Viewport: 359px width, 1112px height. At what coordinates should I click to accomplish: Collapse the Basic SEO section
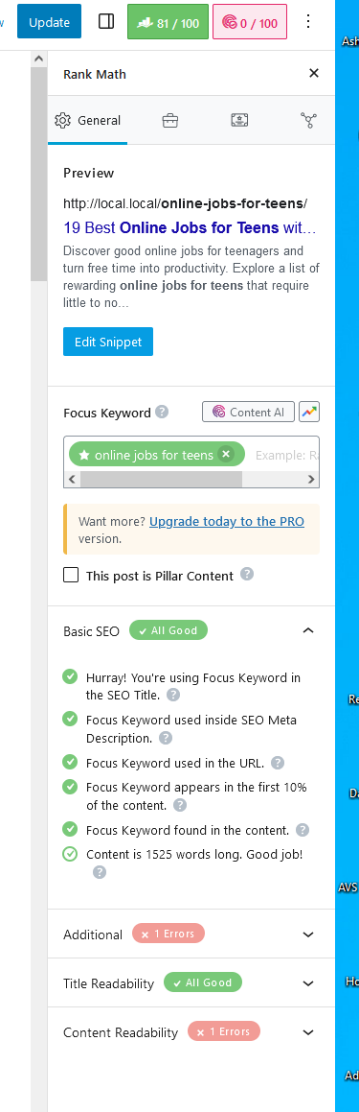pos(308,629)
